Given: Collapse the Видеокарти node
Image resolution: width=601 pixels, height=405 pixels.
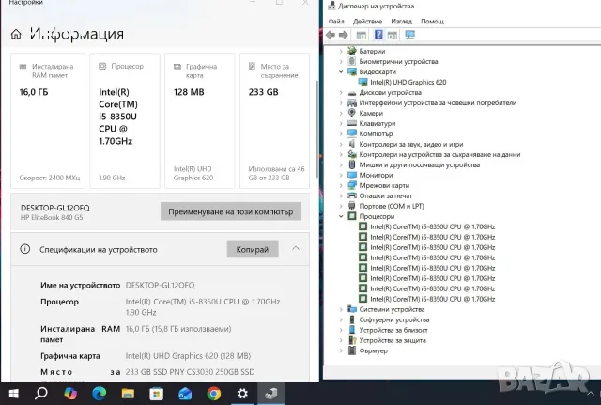Looking at the screenshot, I should 341,71.
